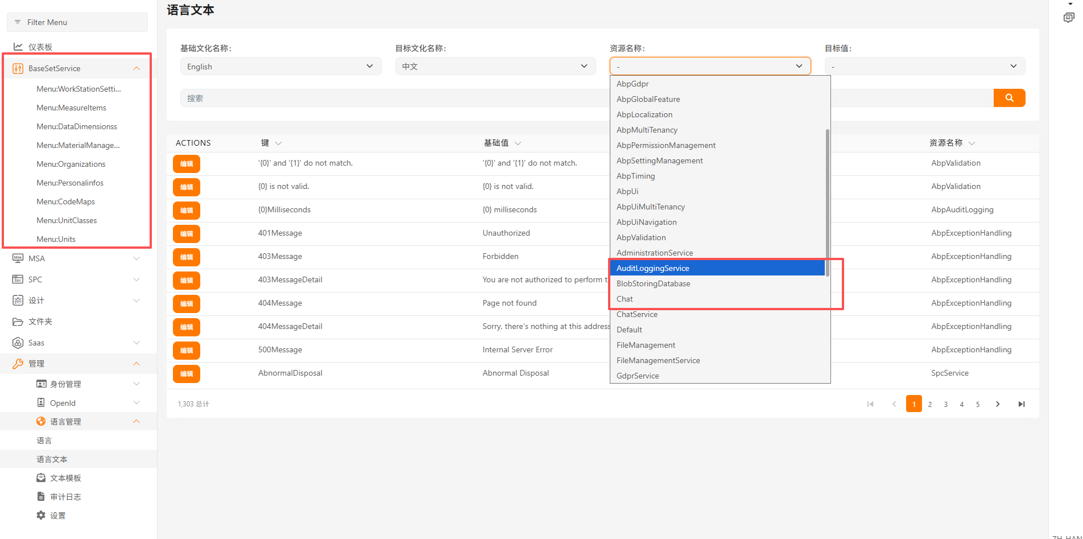This screenshot has width=1083, height=539.
Task: Open the 目标值 dropdown
Action: point(924,67)
